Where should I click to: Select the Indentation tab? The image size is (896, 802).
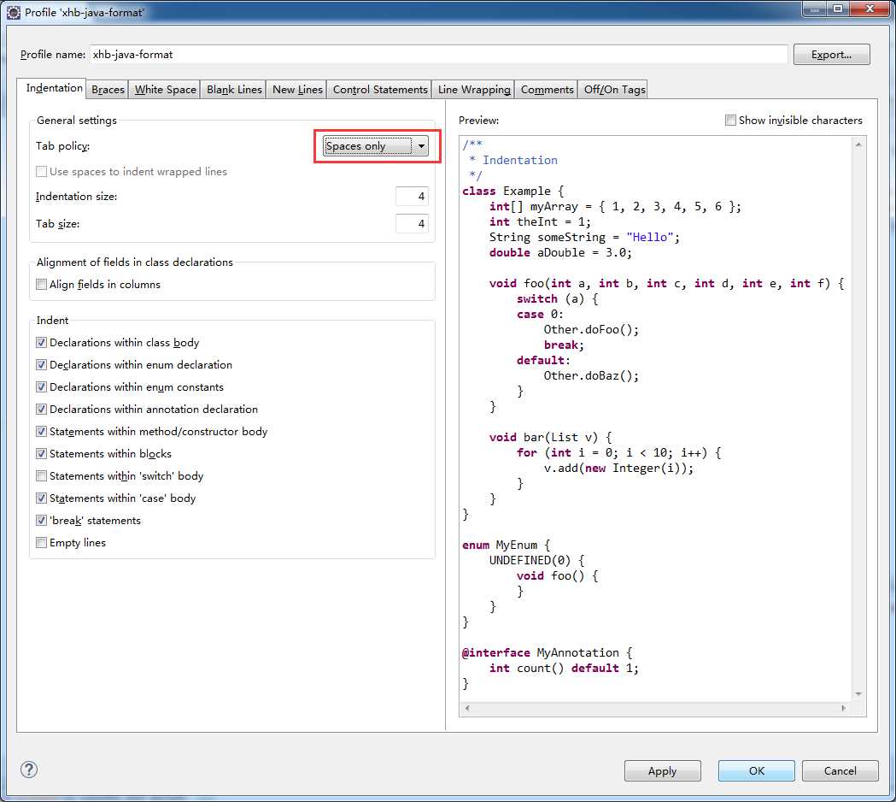click(54, 88)
